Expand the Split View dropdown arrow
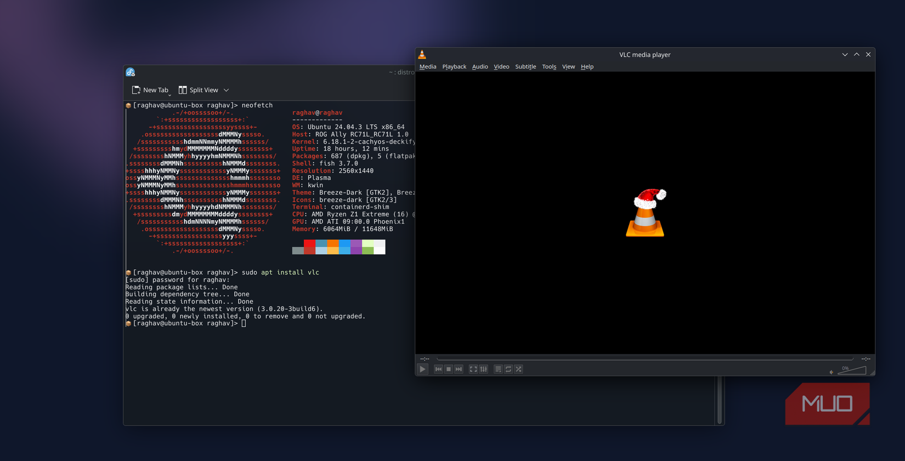905x461 pixels. click(226, 90)
